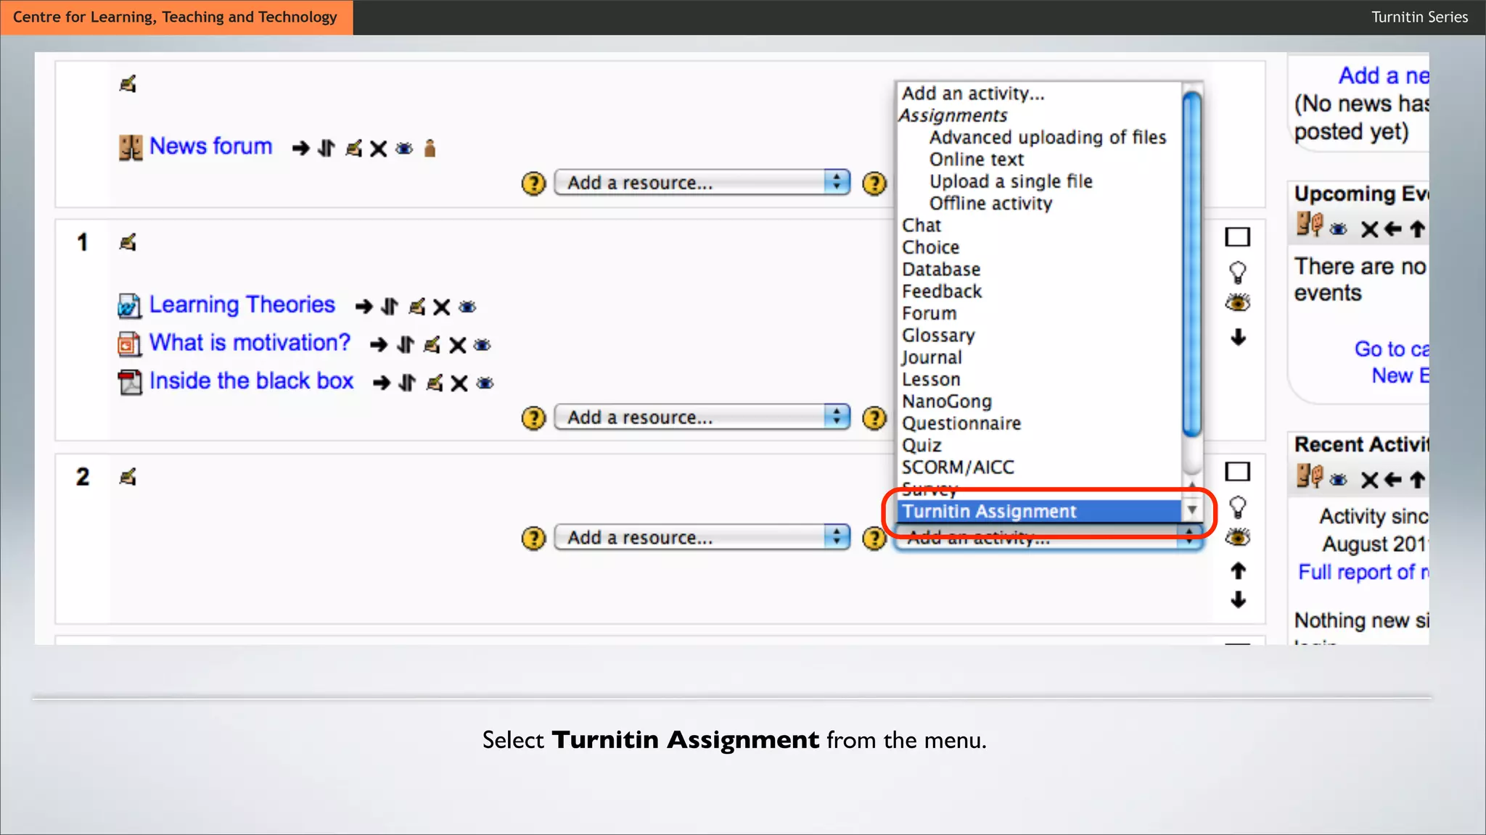Choose Quiz from the activity list
1486x835 pixels.
pyautogui.click(x=921, y=446)
